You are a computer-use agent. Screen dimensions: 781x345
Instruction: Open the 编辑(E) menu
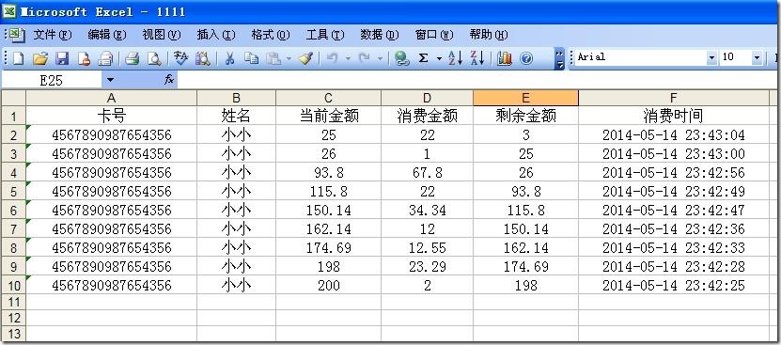tap(107, 35)
